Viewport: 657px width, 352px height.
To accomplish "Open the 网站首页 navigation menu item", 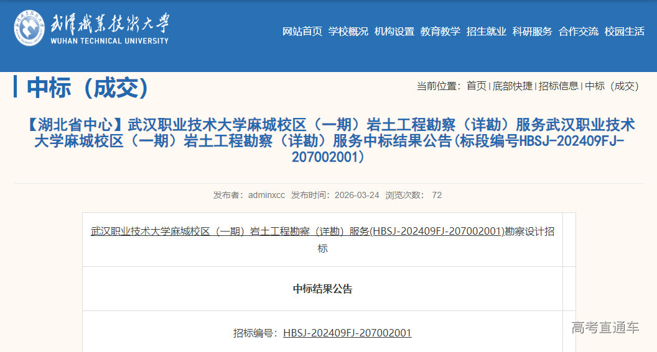I will (x=302, y=32).
